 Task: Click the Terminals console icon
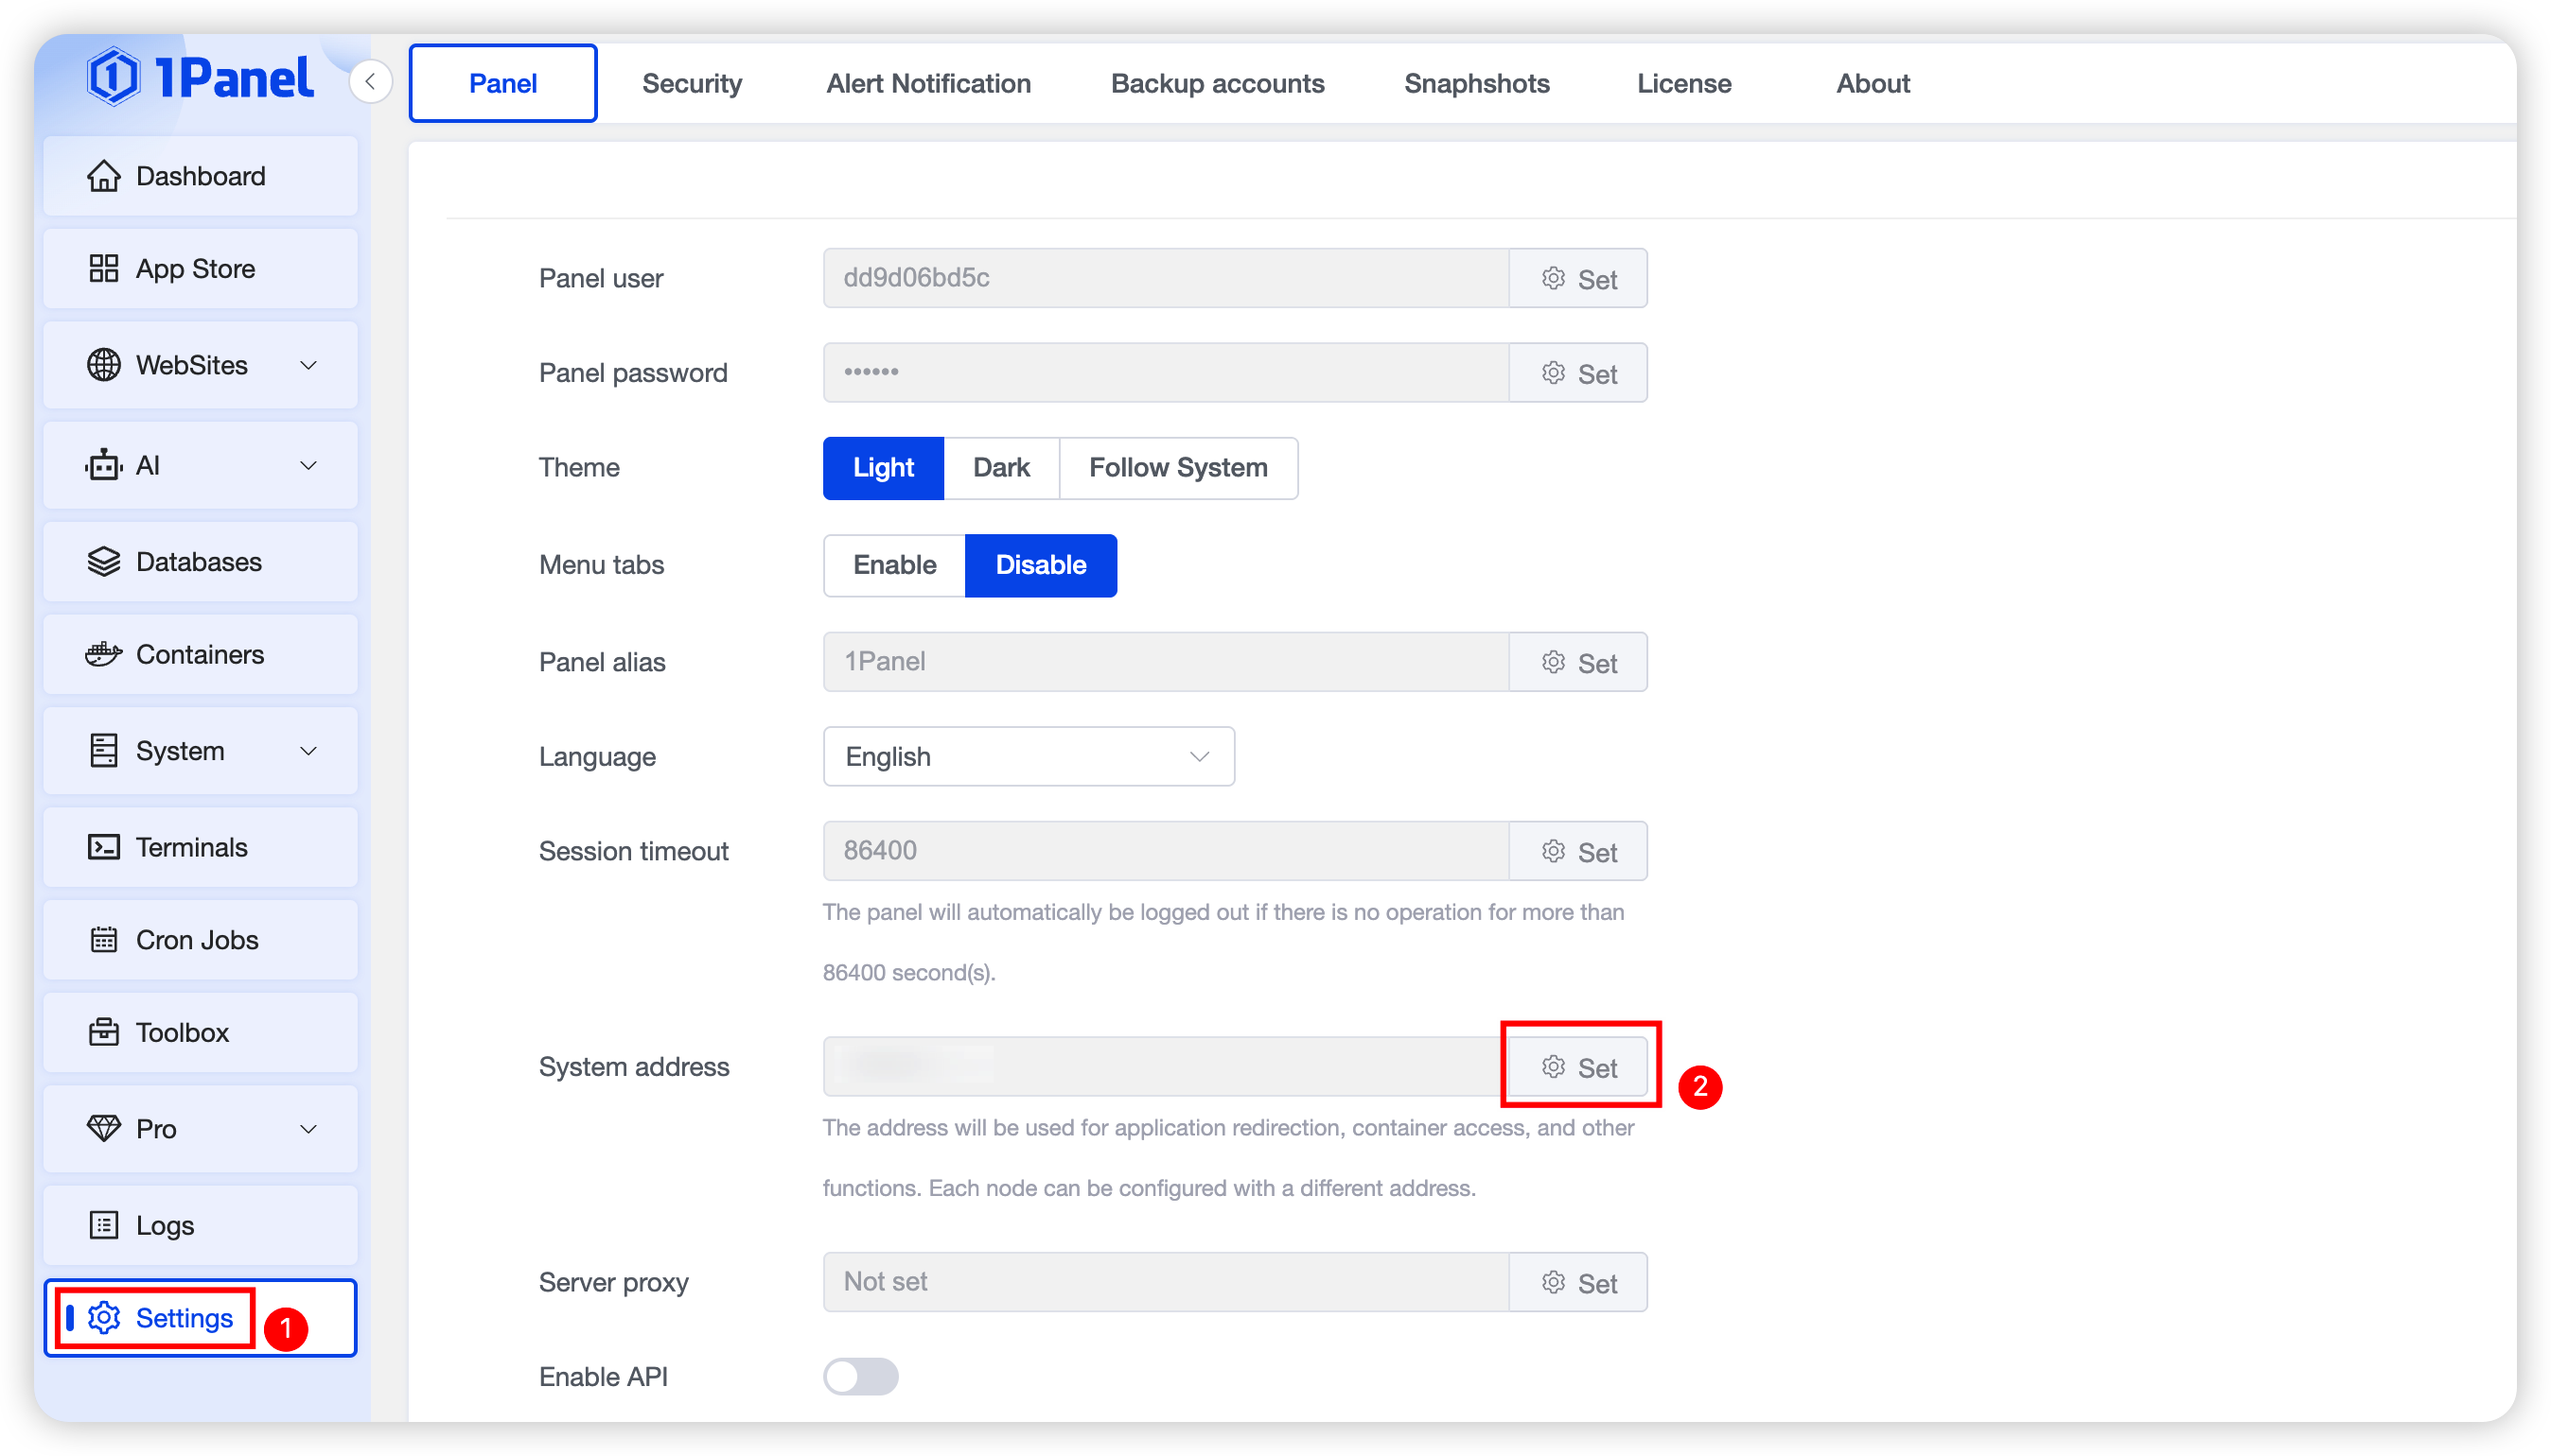point(103,847)
